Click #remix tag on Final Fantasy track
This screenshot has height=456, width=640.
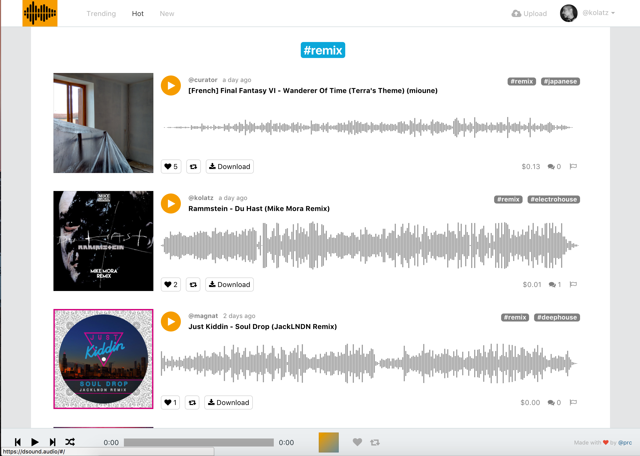[x=522, y=81]
